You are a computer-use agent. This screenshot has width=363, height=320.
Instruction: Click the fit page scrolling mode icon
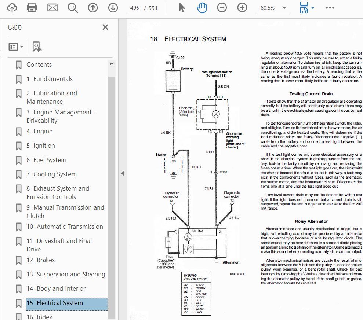(x=304, y=8)
